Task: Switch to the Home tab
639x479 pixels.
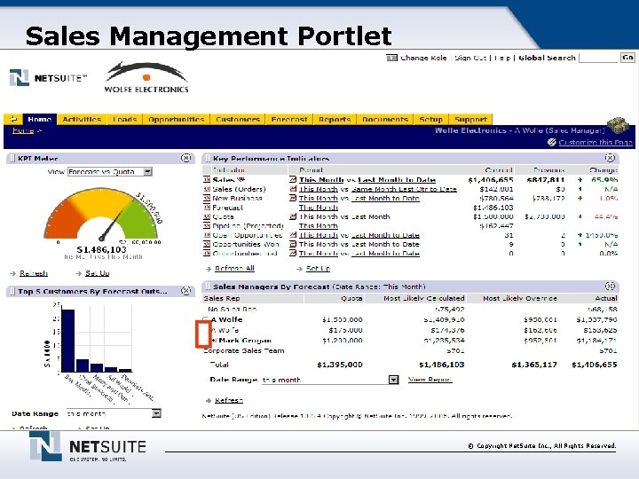Action: [x=40, y=119]
